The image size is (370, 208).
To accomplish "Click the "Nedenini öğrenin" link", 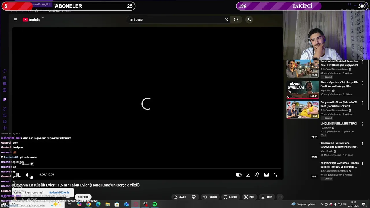I will (x=59, y=192).
